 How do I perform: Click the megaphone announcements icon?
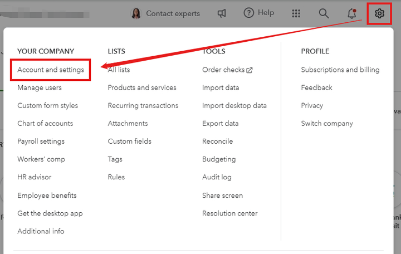point(222,13)
